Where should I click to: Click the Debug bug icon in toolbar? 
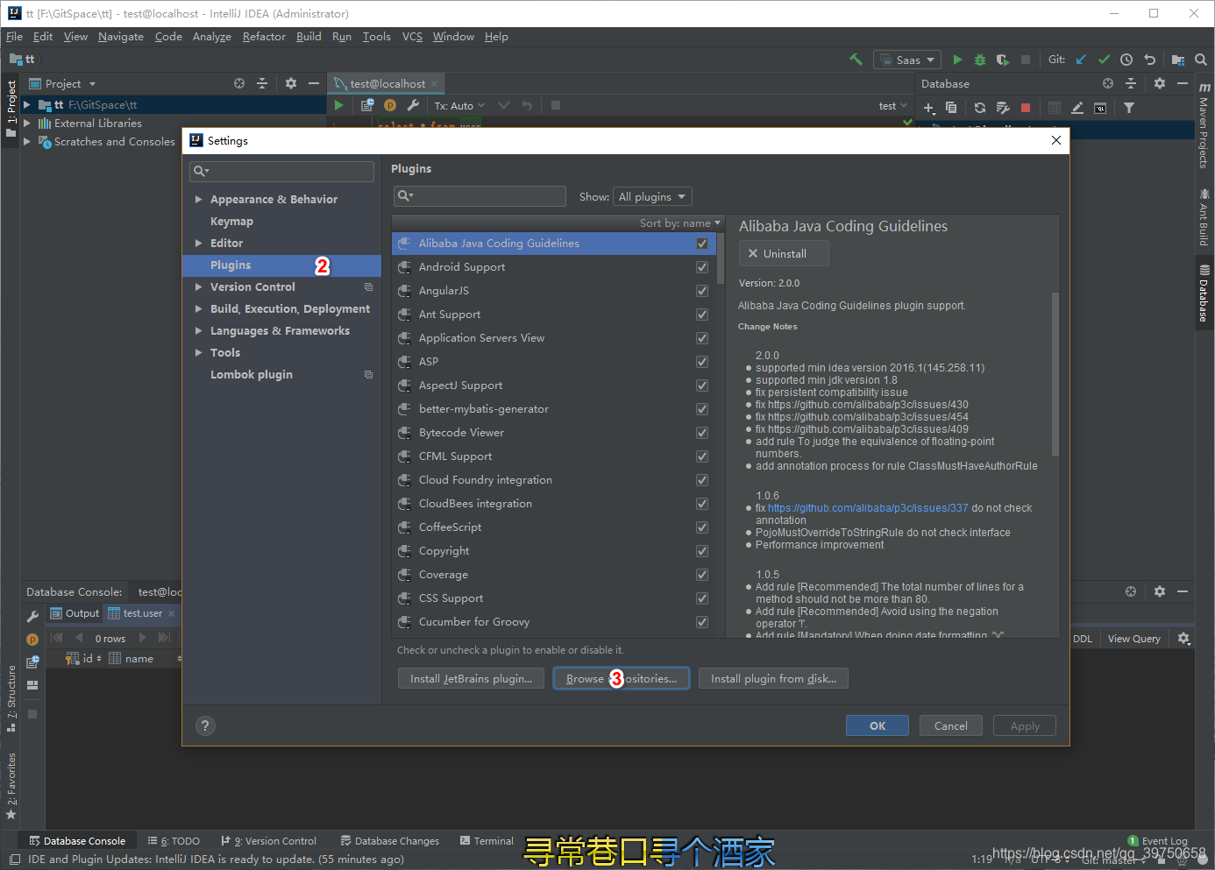pyautogui.click(x=980, y=60)
